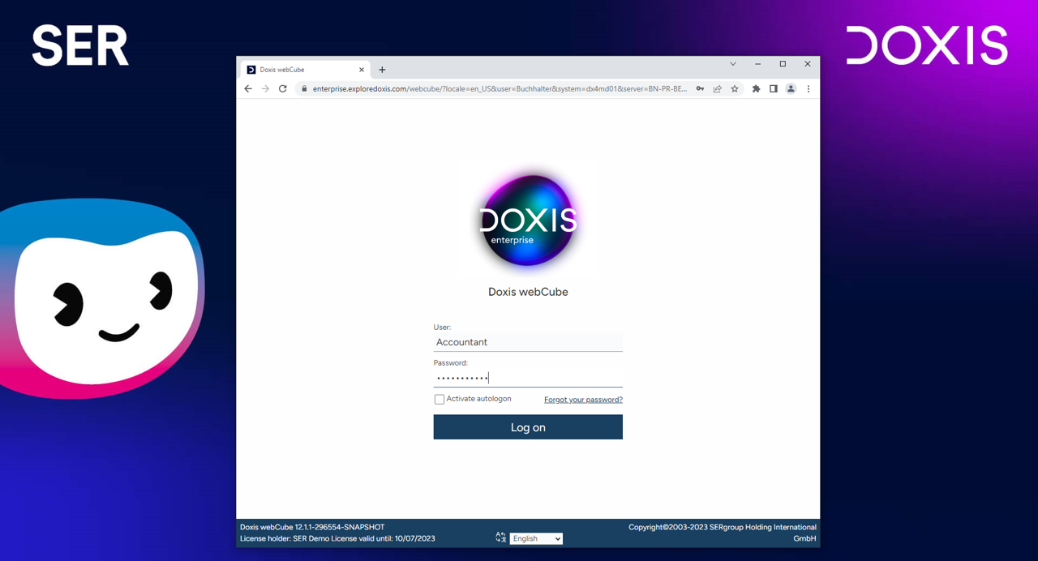Open the Chrome three-dot menu
This screenshot has height=561, width=1038.
point(809,89)
